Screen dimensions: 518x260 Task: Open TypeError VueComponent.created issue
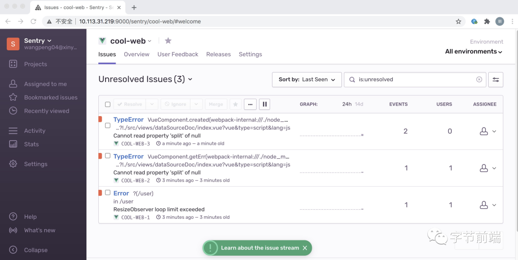(129, 119)
